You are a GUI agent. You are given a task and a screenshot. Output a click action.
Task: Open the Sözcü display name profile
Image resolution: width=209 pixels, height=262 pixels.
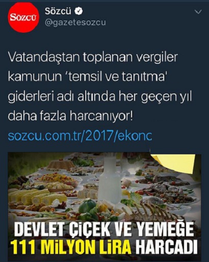click(58, 11)
